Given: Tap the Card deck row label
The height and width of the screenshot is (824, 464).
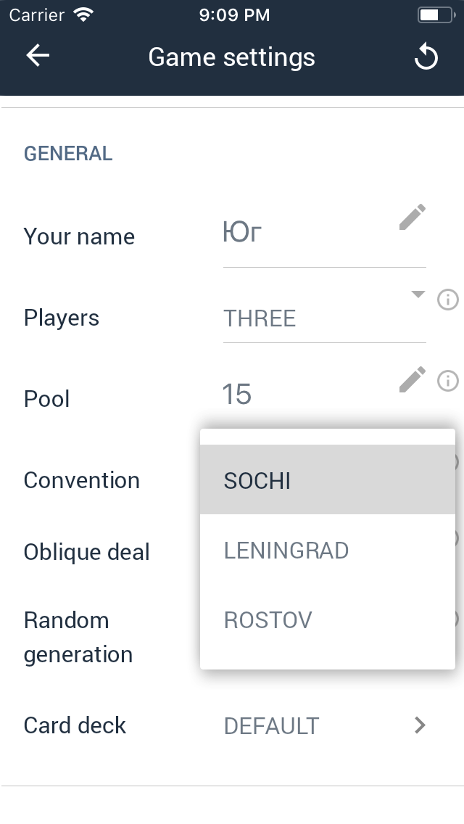Looking at the screenshot, I should (75, 725).
